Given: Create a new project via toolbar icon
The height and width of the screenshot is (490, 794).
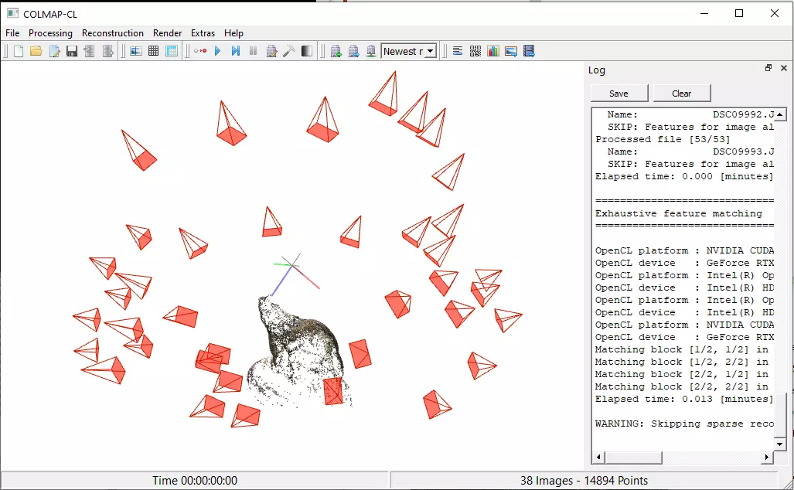Looking at the screenshot, I should [x=18, y=52].
